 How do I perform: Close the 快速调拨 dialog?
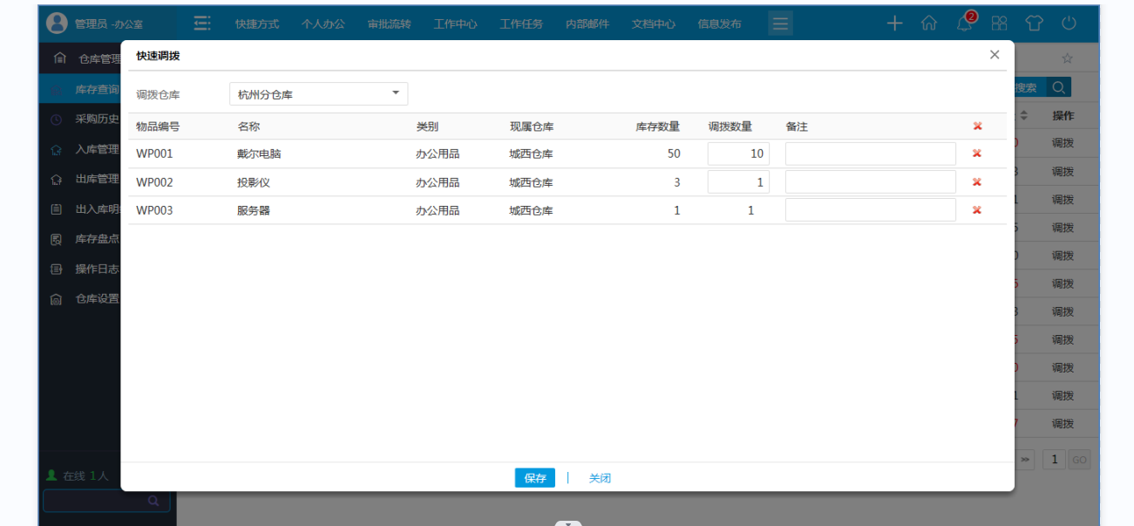tap(995, 55)
